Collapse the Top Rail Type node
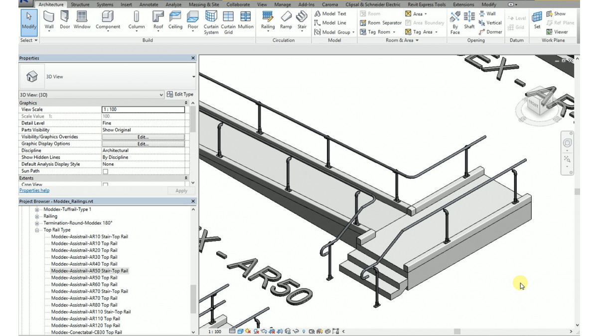The width and height of the screenshot is (598, 336). coord(37,230)
